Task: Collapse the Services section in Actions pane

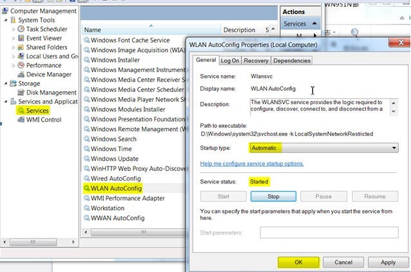Action: tap(315, 24)
